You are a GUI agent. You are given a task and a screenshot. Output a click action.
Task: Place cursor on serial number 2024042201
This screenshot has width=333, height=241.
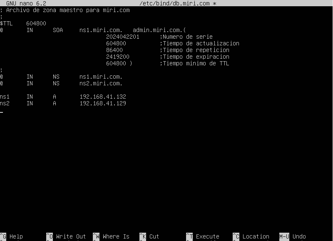point(122,37)
